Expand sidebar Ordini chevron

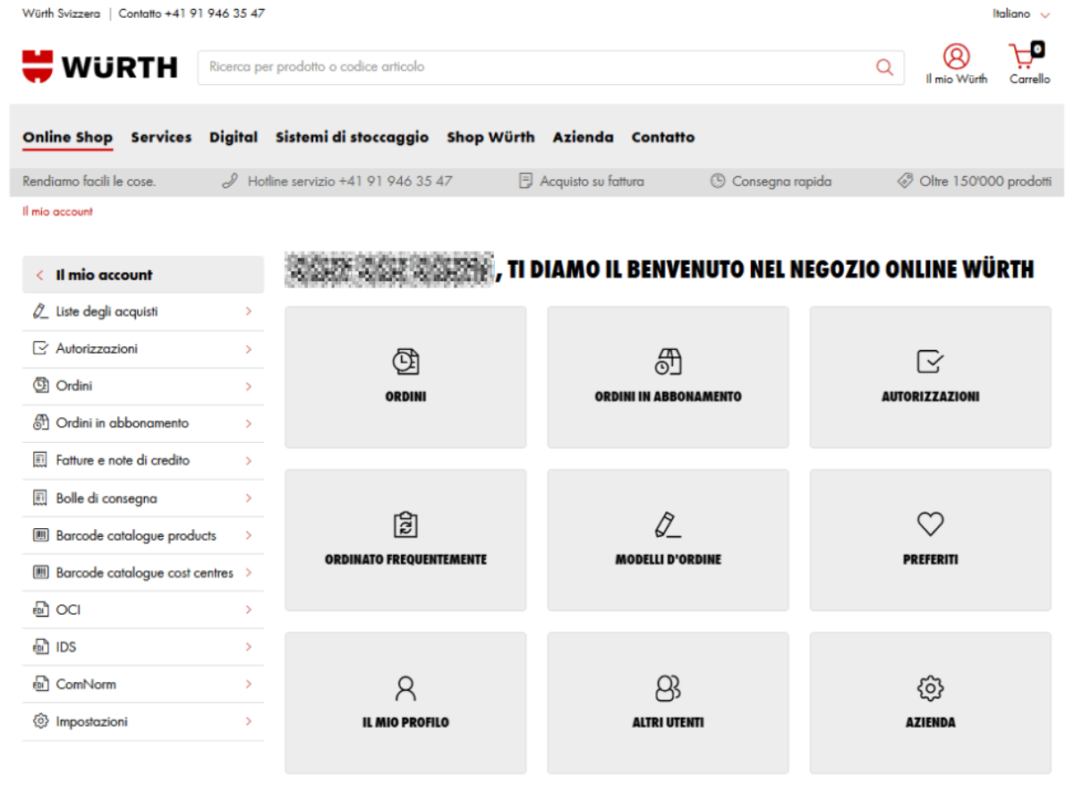coord(249,387)
